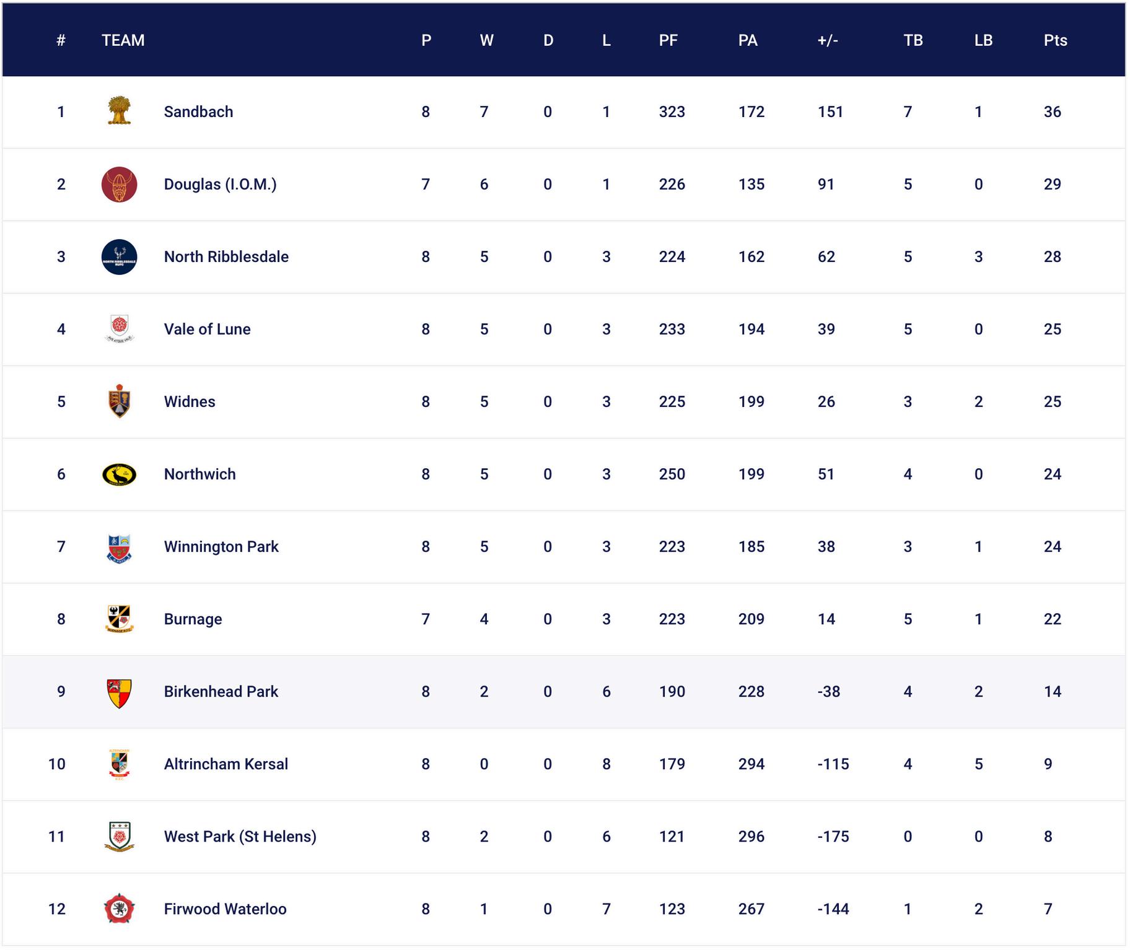Image resolution: width=1130 pixels, height=950 pixels.
Task: Click the Douglas (I.O.M.) Viking logo
Action: pos(119,184)
